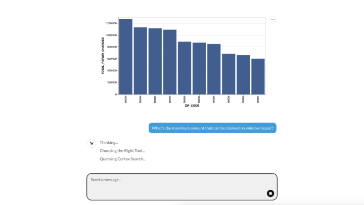Select the bar for zip code 10030
This screenshot has width=364, height=205.
(229, 74)
